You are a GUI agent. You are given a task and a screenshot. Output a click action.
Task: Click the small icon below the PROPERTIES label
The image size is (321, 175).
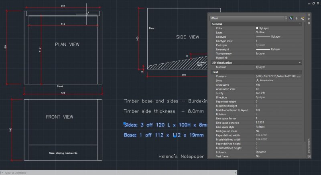click(309, 157)
